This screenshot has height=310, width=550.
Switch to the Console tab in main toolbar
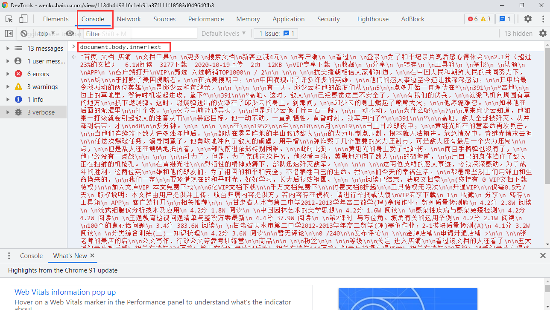point(93,19)
